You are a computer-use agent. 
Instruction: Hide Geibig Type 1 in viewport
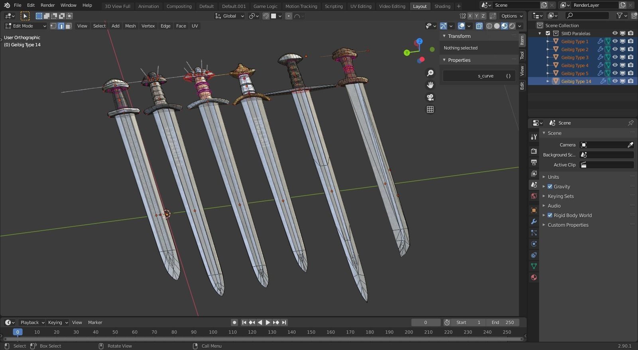pyautogui.click(x=615, y=41)
